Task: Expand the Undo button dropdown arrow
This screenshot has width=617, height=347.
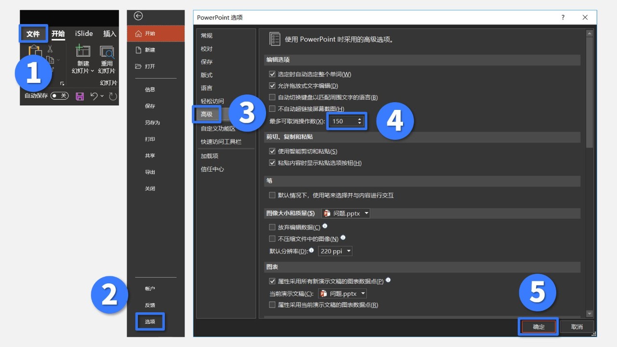Action: click(101, 96)
